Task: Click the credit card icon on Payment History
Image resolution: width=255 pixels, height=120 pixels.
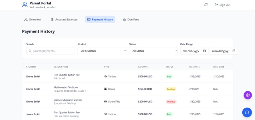Action: 89,20
